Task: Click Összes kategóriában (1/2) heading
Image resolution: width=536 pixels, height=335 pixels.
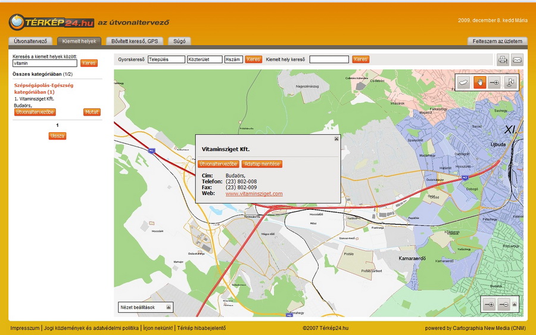Action: pyautogui.click(x=42, y=74)
